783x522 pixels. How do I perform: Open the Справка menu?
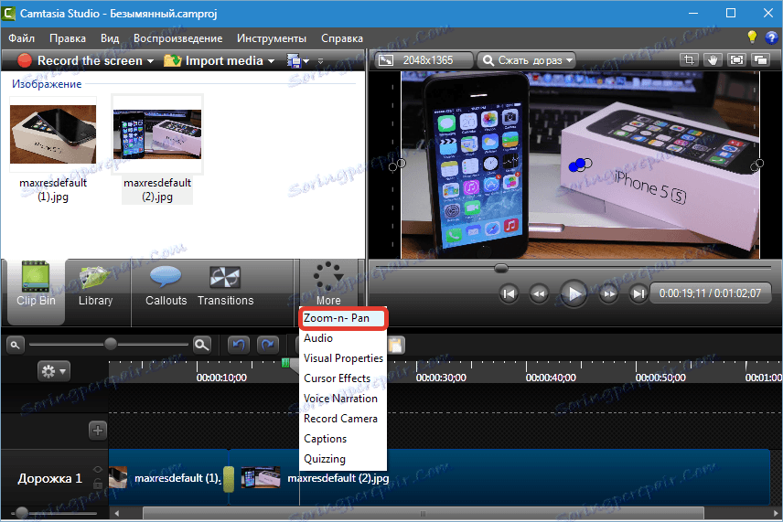[x=342, y=38]
